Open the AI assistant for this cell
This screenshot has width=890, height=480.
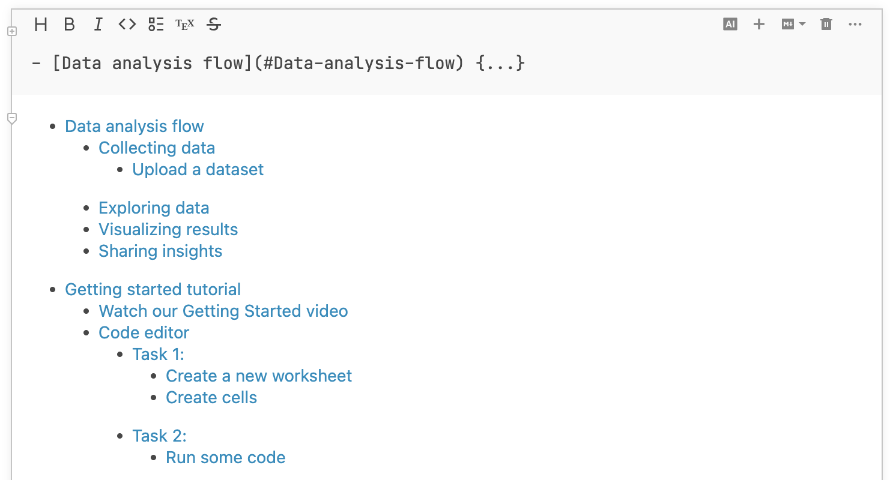coord(730,24)
